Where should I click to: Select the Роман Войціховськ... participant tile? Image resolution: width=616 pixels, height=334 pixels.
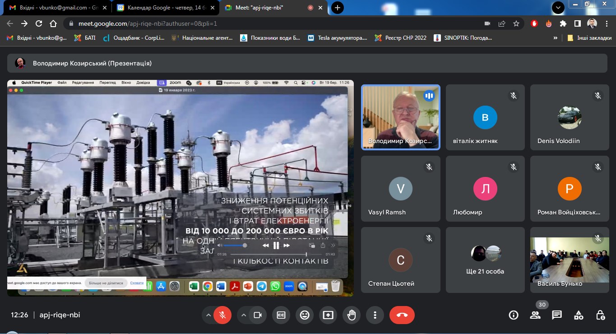[570, 189]
